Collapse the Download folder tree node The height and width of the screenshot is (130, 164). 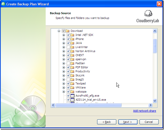59,31
